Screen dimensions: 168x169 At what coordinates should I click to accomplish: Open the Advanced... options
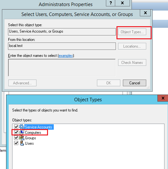click(22, 83)
